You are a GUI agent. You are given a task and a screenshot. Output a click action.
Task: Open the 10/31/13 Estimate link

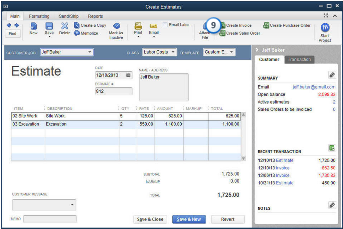(x=284, y=183)
